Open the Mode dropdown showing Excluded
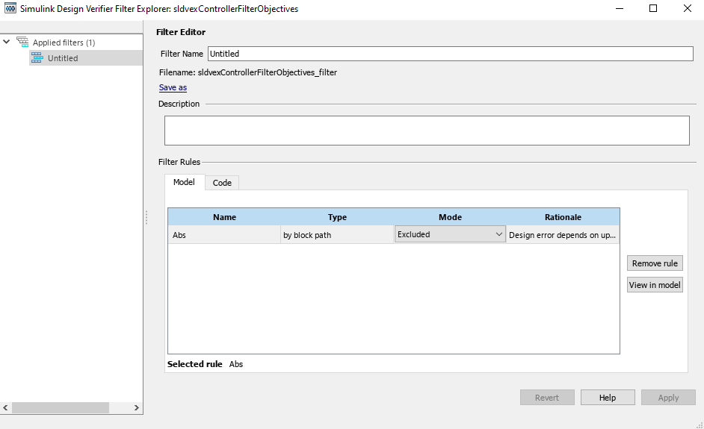This screenshot has width=704, height=429. tap(450, 234)
